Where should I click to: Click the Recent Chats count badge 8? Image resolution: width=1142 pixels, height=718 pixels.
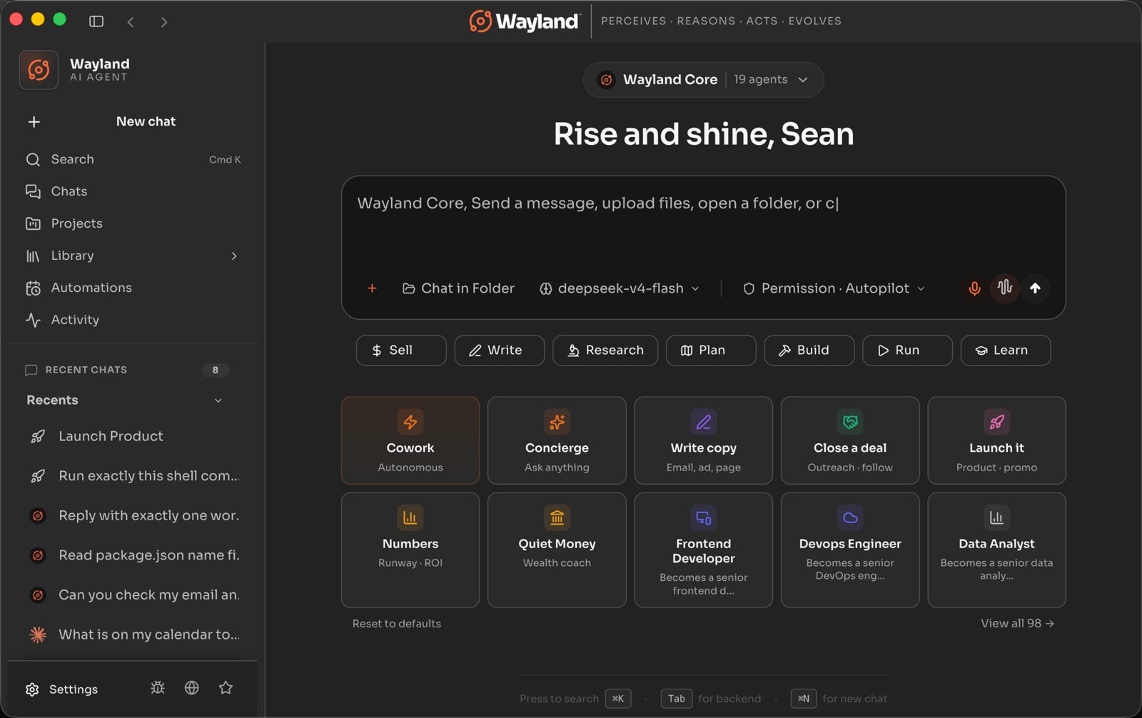(x=215, y=370)
